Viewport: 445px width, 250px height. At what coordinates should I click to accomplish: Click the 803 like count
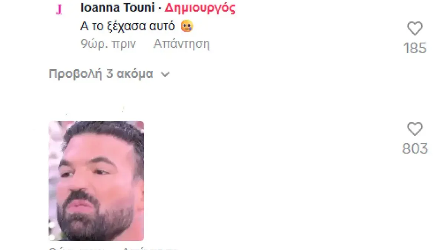click(x=415, y=149)
